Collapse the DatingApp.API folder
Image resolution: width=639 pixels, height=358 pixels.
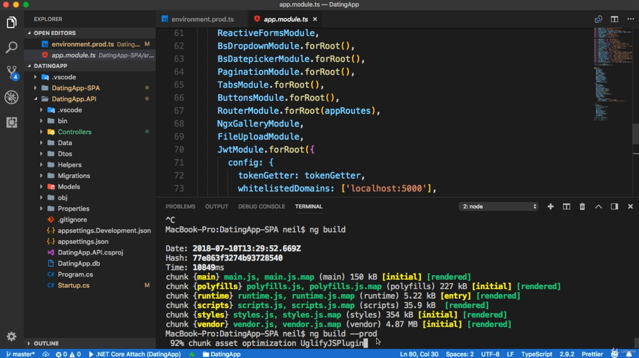tap(89, 99)
